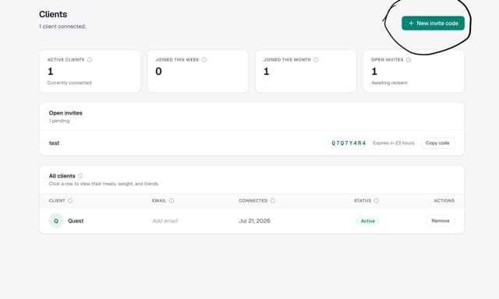Click the Clients page heading

point(53,14)
